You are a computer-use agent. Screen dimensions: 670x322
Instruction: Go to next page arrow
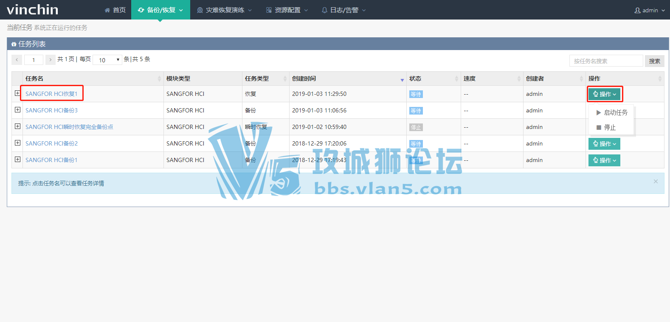pyautogui.click(x=50, y=60)
